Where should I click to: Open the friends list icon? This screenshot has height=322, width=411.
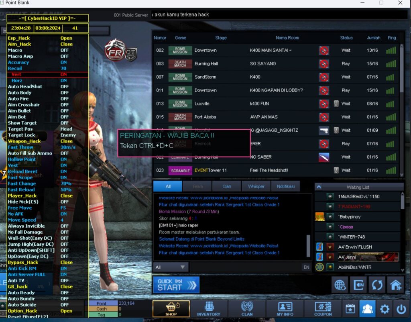click(x=367, y=309)
